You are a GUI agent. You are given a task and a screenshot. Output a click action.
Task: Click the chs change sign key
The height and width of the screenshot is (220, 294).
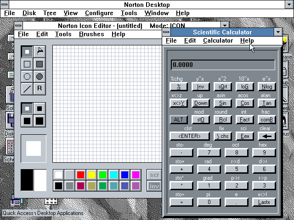click(x=222, y=136)
